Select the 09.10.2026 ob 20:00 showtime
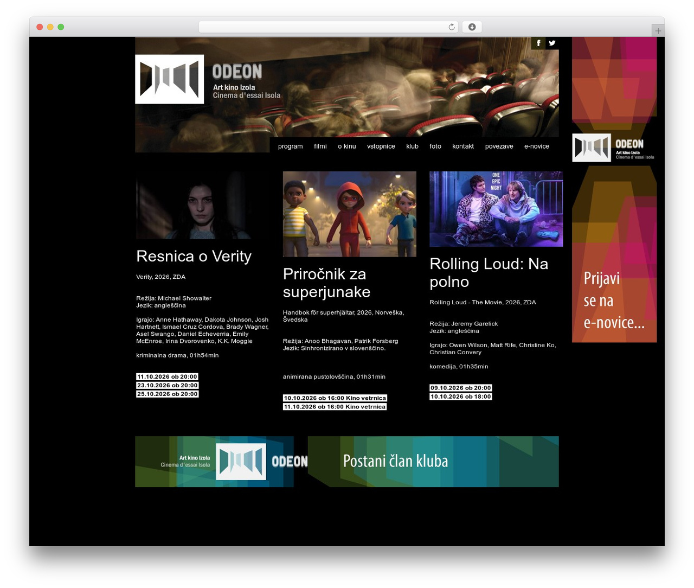 (461, 388)
